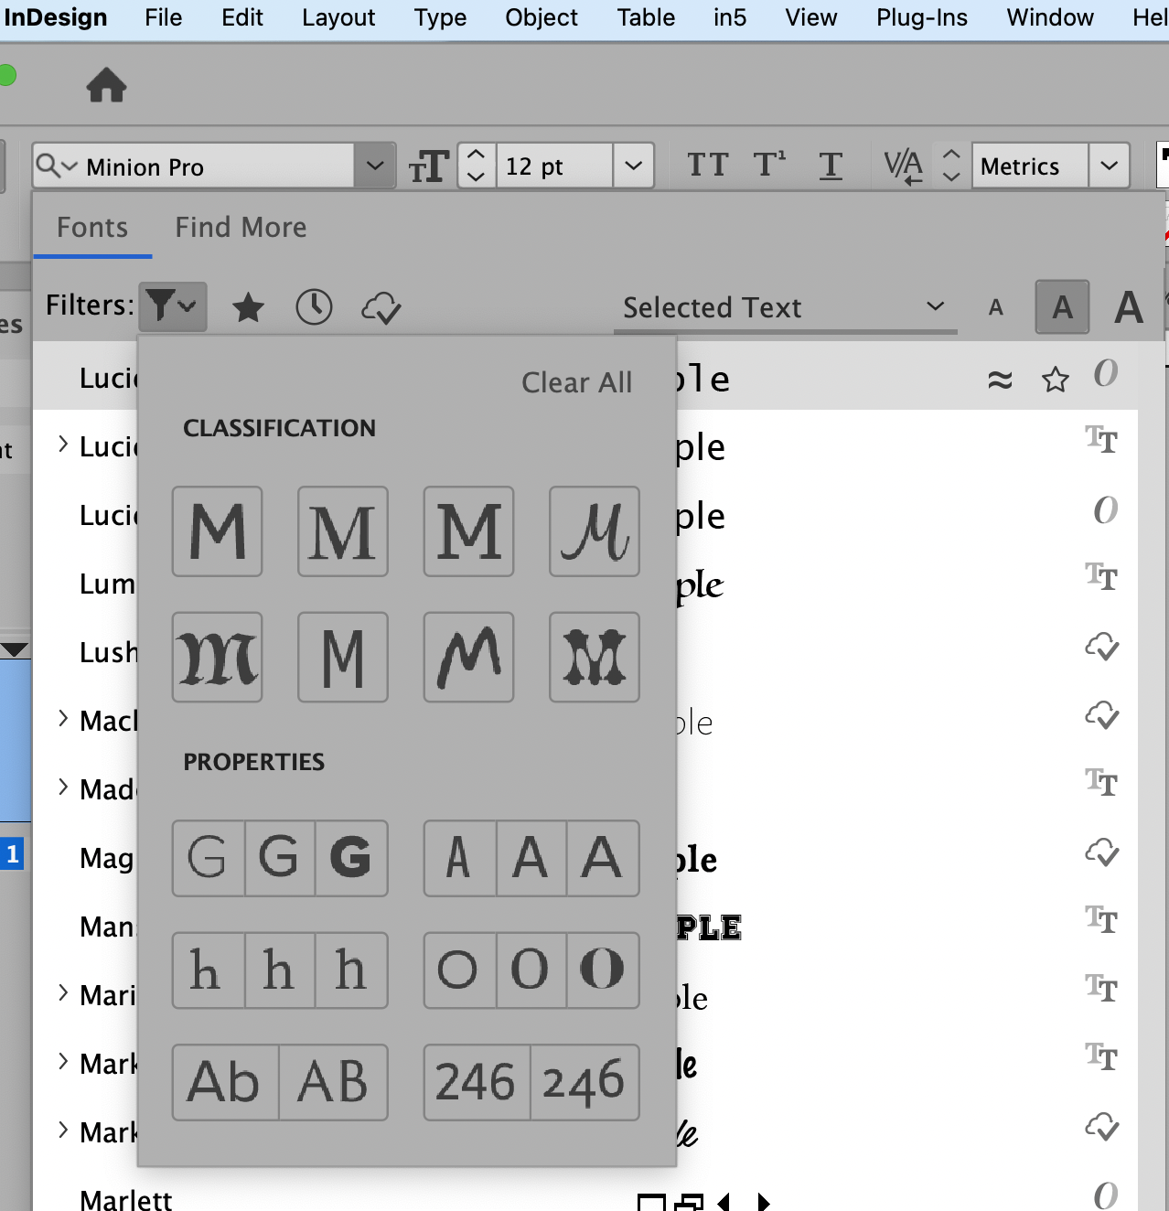Choose the regular x-height h property
1169x1211 pixels.
tap(280, 970)
